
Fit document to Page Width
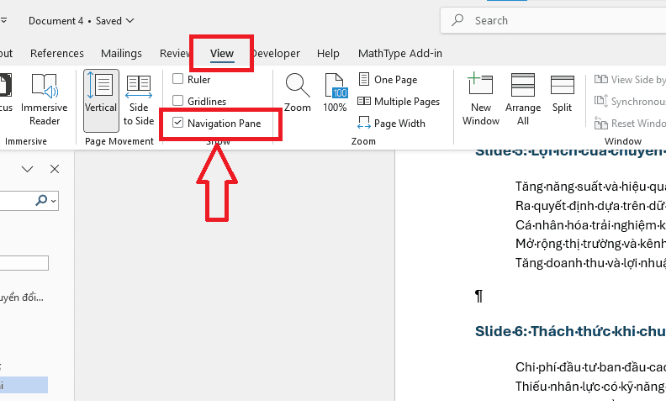click(x=391, y=123)
